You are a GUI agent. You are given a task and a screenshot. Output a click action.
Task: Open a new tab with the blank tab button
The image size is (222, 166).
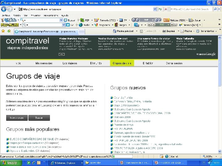[x=82, y=32]
